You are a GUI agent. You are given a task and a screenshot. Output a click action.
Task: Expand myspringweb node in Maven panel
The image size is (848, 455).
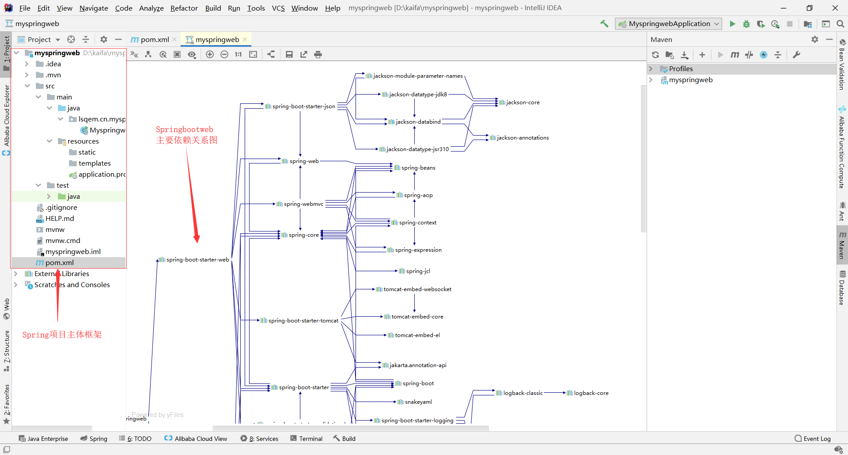pyautogui.click(x=651, y=80)
